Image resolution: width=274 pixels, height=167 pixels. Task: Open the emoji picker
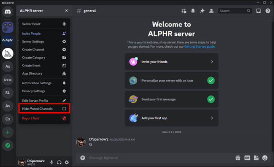point(265,158)
